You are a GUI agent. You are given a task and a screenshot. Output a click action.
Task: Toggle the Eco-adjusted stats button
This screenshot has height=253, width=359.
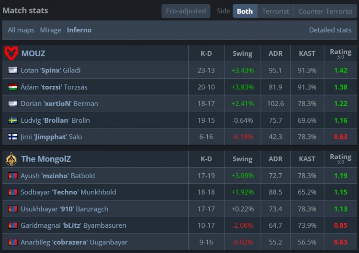coord(186,11)
